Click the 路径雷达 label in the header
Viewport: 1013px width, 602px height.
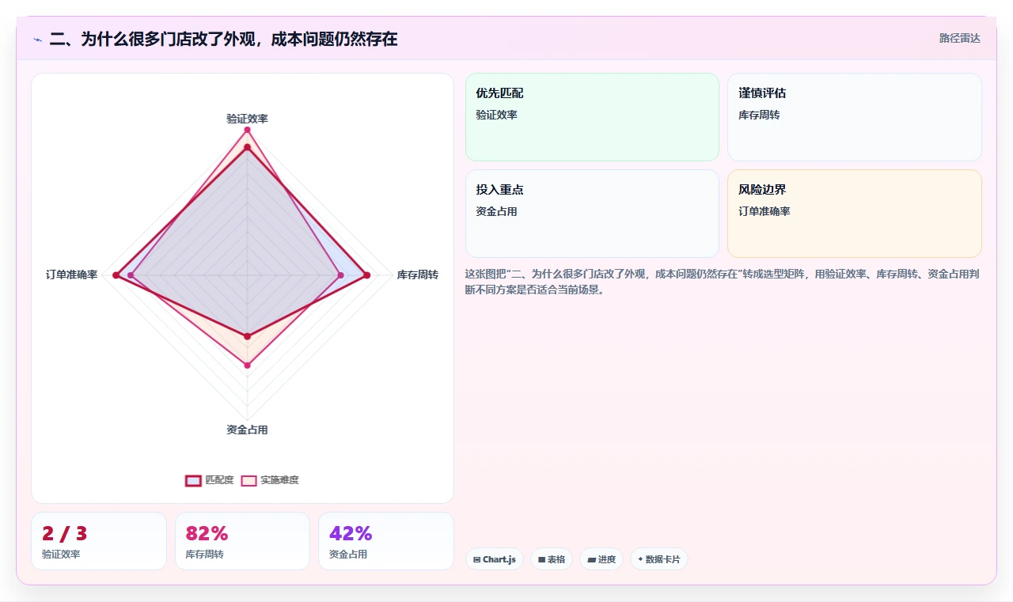959,38
